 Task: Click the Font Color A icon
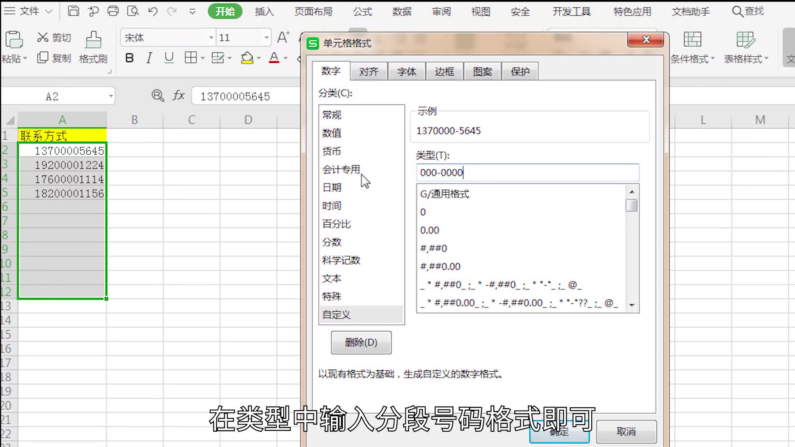pyautogui.click(x=274, y=58)
